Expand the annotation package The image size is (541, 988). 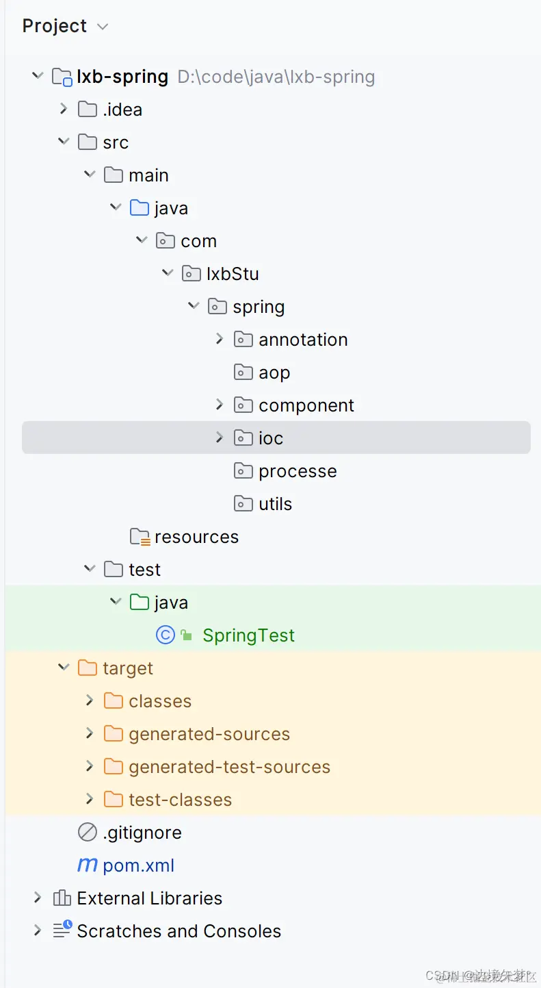point(220,340)
